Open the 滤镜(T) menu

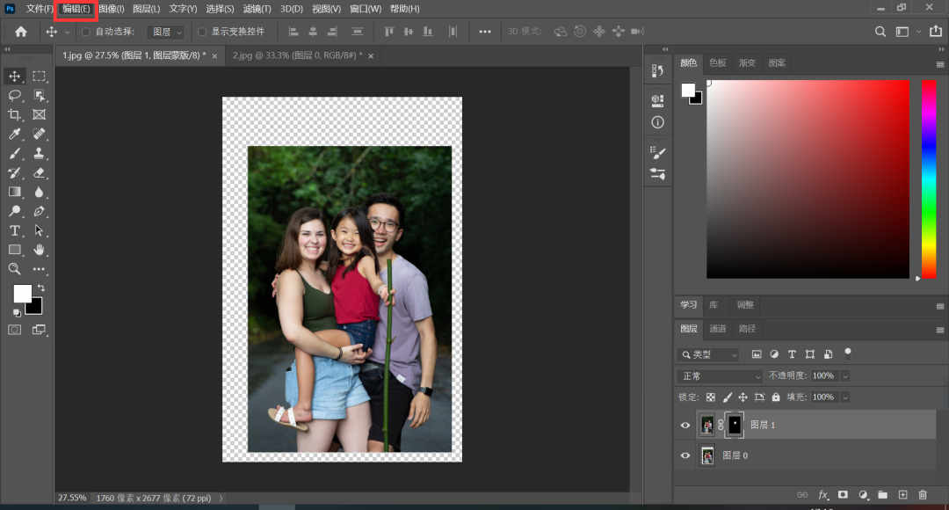[x=257, y=9]
